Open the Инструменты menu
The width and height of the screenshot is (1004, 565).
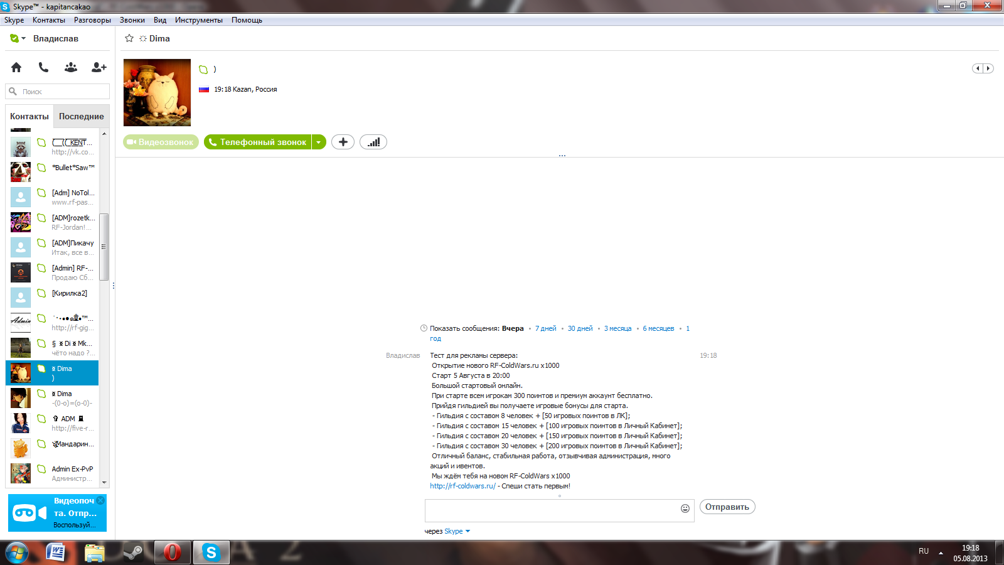pos(199,20)
